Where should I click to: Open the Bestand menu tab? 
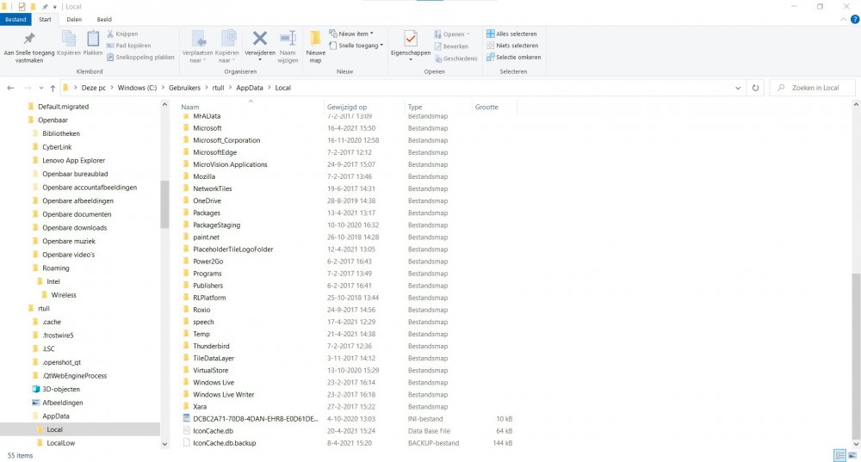(15, 18)
